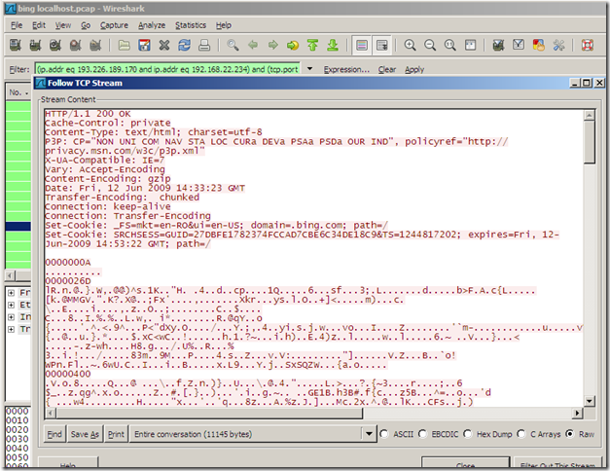610x471 pixels.
Task: Click the Expression... filter button
Action: (346, 69)
